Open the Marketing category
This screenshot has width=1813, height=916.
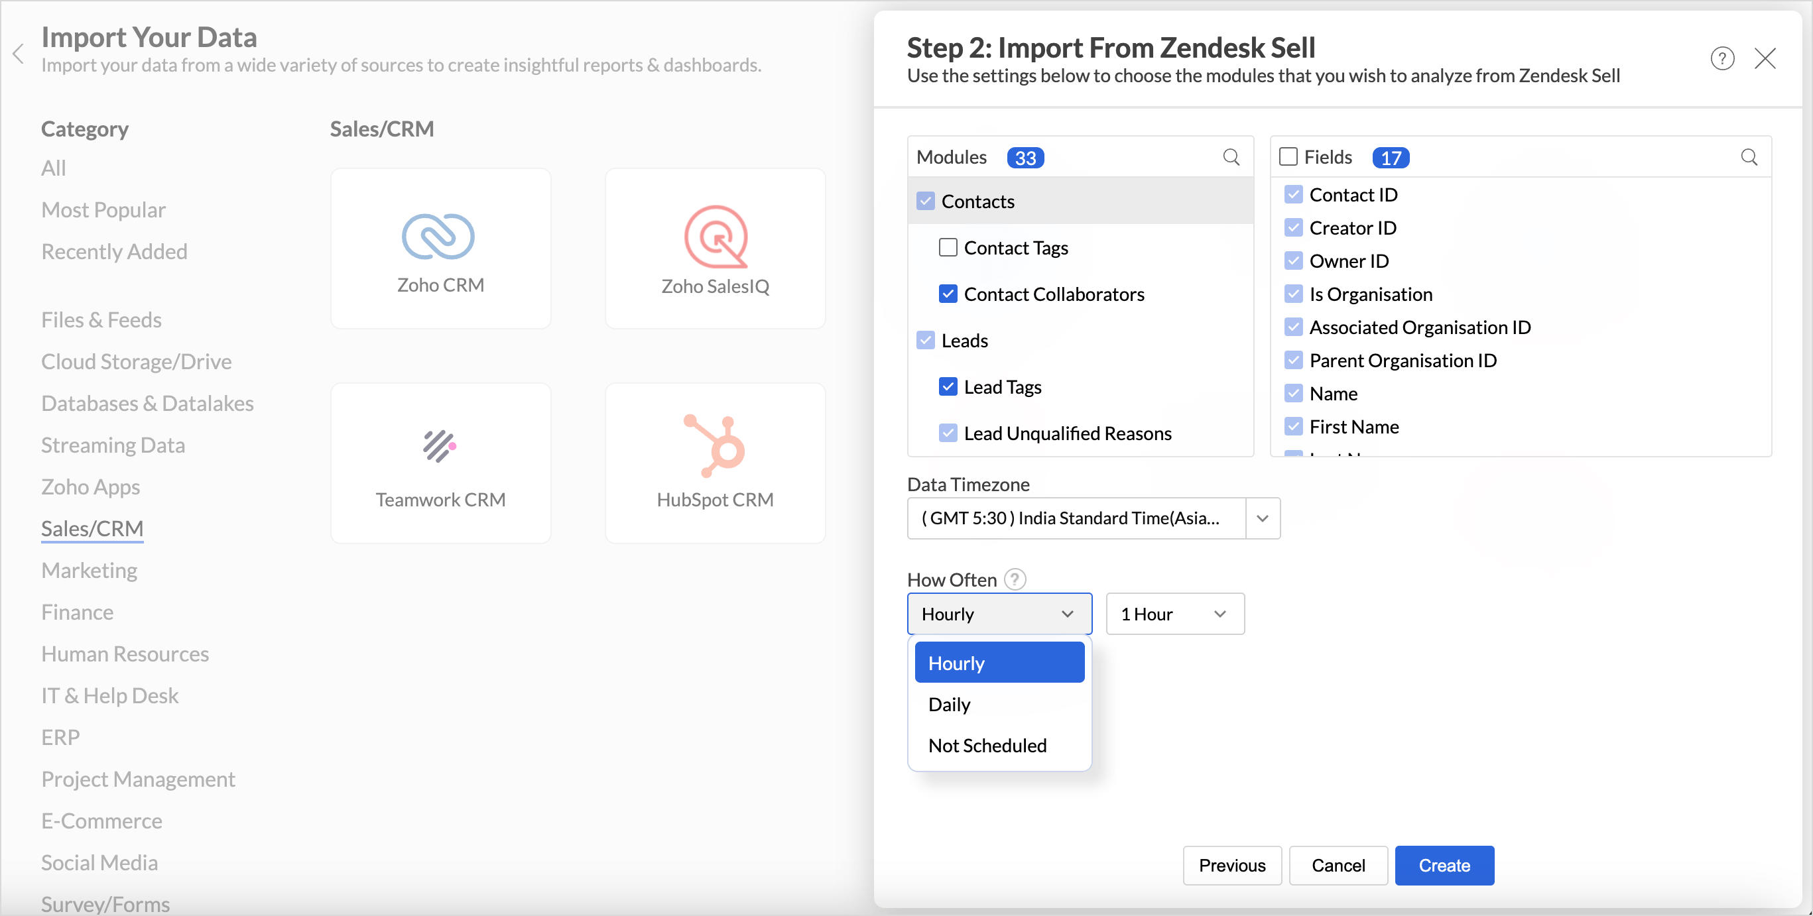90,571
